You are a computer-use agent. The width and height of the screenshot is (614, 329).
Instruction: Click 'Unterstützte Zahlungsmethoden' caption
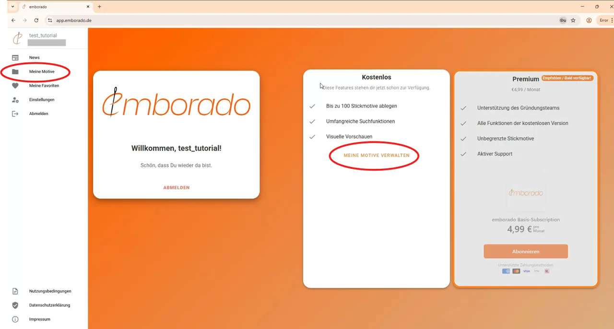(526, 265)
